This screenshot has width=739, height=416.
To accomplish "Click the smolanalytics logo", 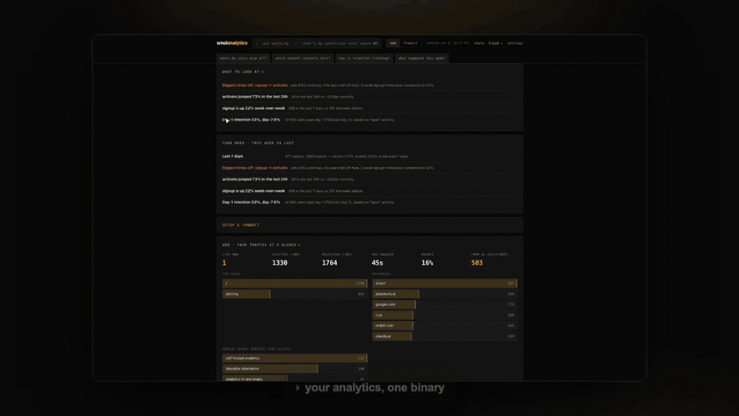I will 232,43.
